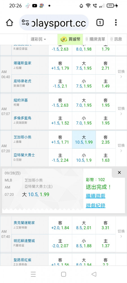Click the 繼續遊戲 link
The image size is (127, 283).
(95, 196)
